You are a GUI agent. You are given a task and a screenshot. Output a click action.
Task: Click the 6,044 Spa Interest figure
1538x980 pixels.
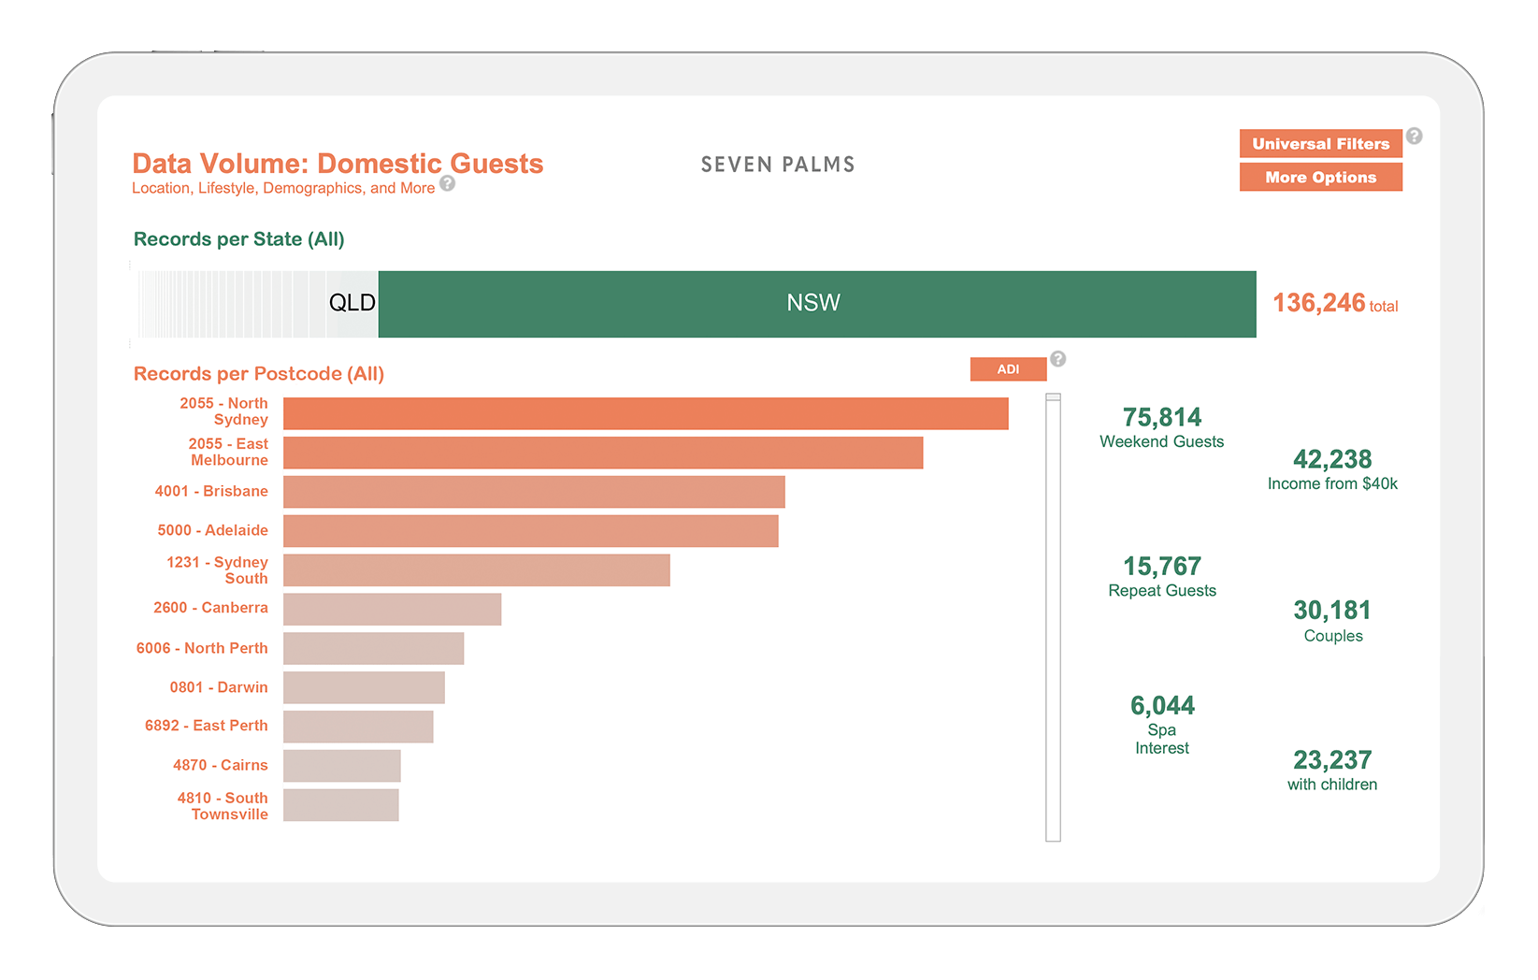point(1162,725)
